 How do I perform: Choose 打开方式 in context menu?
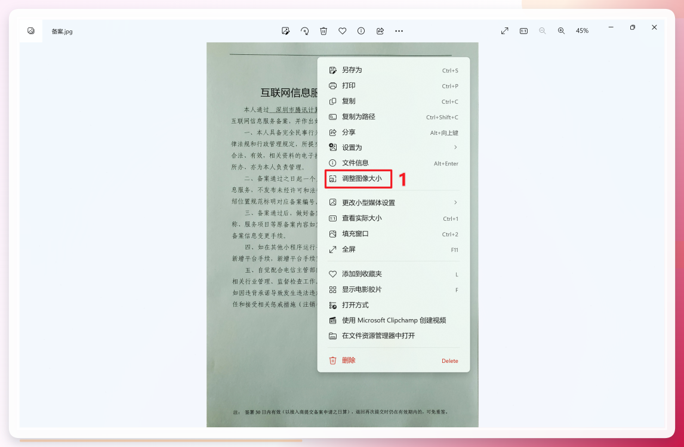click(x=393, y=306)
